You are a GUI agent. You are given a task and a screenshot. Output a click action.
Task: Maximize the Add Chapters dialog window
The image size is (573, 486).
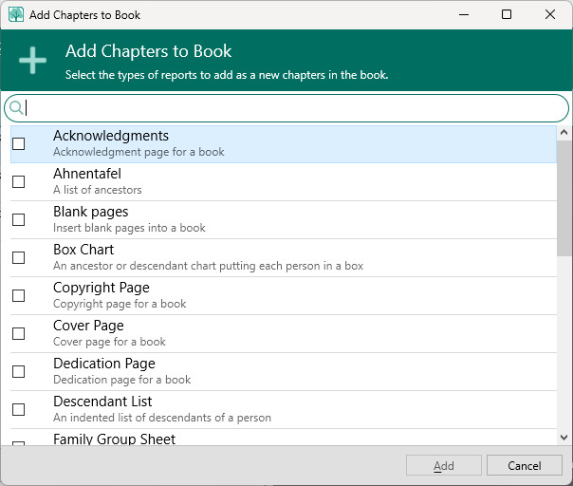click(x=507, y=15)
